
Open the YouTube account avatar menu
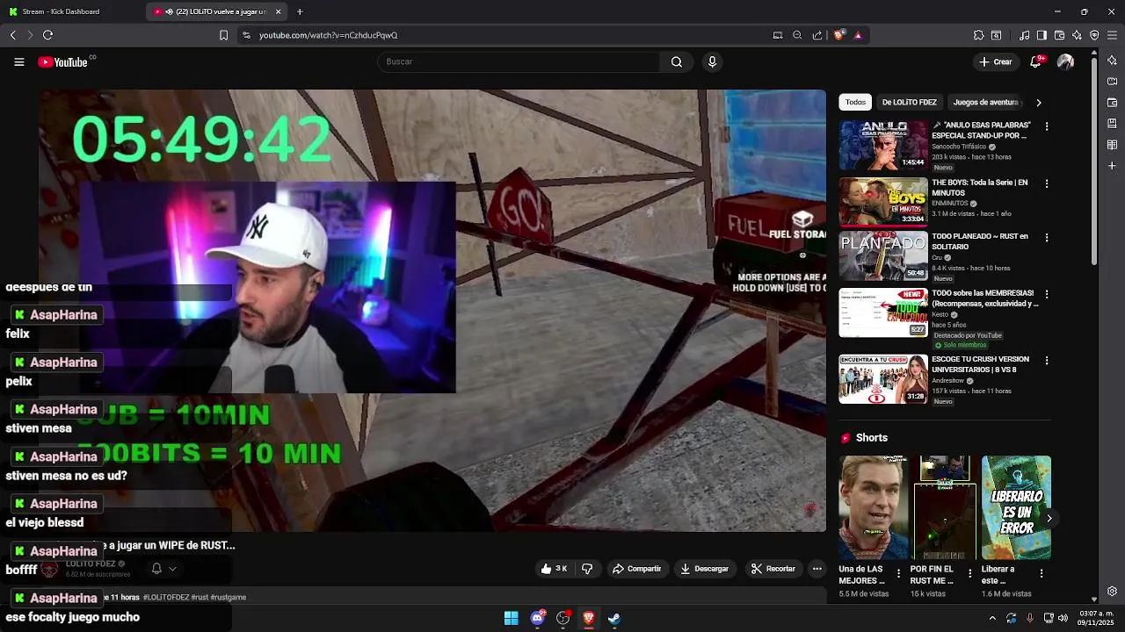[x=1065, y=61]
